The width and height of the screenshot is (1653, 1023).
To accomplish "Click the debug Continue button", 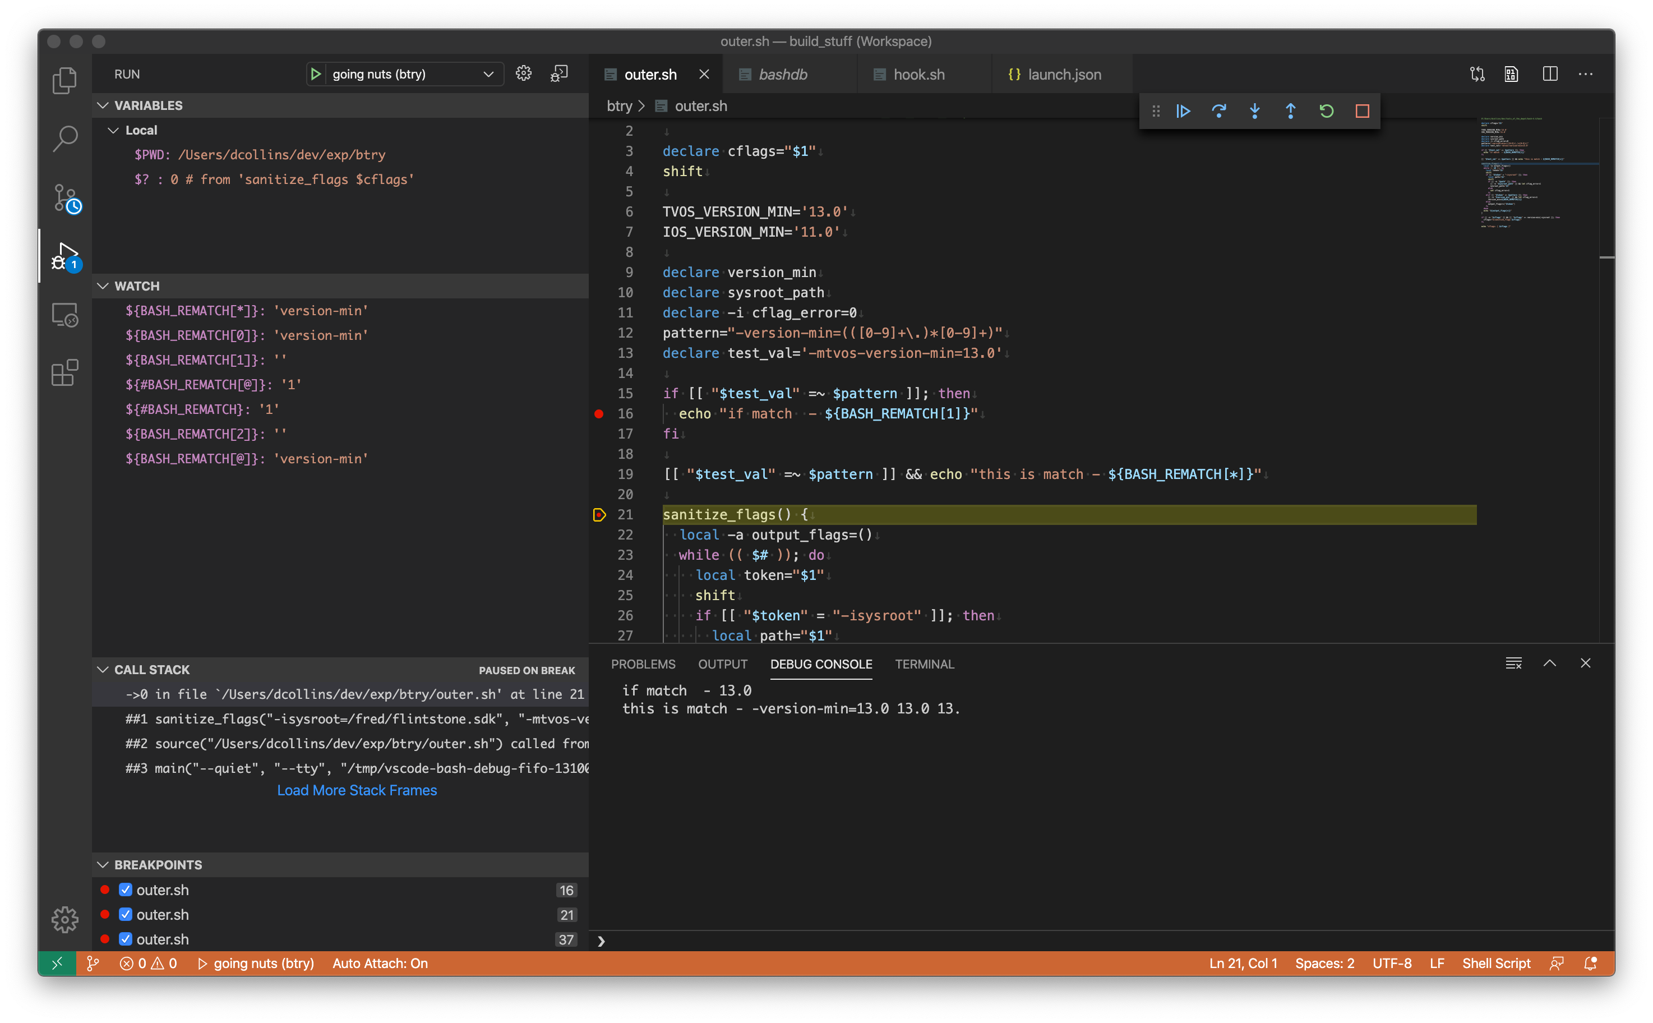I will click(x=1183, y=111).
